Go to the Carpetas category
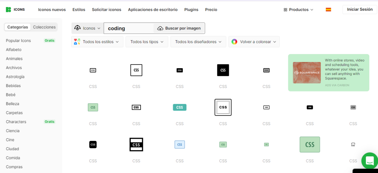 pos(14,113)
